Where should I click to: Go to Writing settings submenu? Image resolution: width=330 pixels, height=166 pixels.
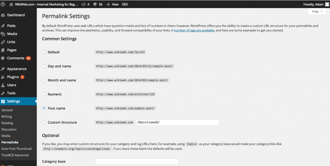click(6, 116)
